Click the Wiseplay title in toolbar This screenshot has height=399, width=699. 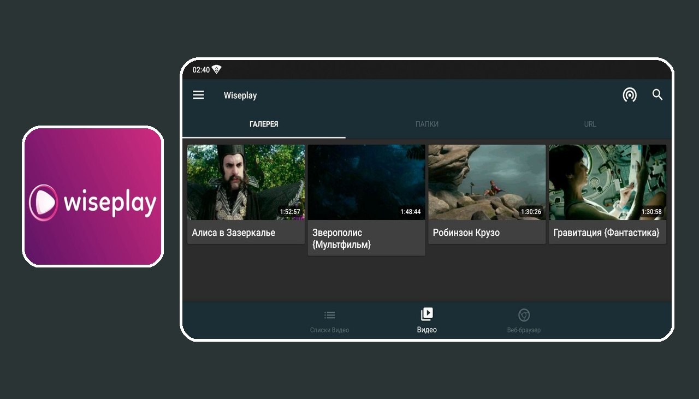[x=240, y=95]
